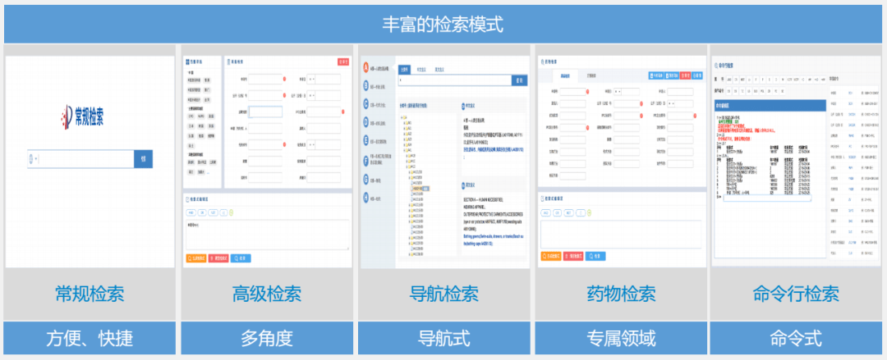Click the blue query button beside 导航检索 input

pyautogui.click(x=519, y=81)
